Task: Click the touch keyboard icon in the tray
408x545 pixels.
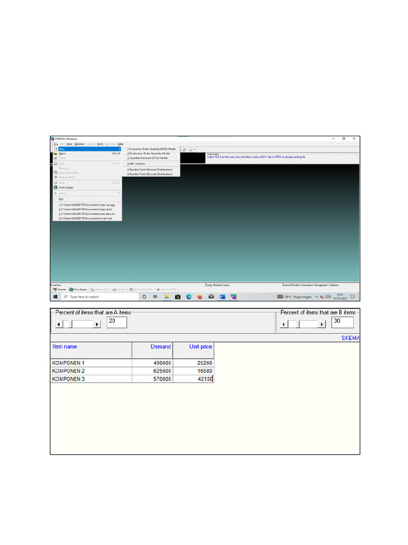Action: tap(328, 297)
